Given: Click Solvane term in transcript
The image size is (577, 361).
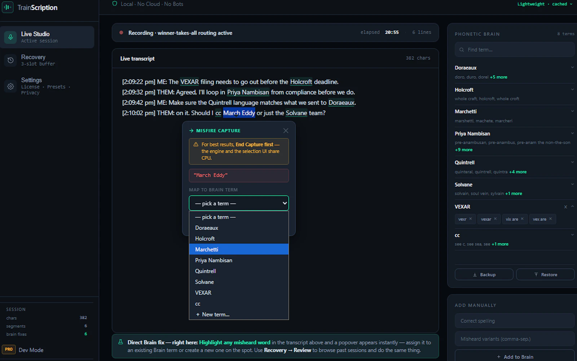Looking at the screenshot, I should [x=296, y=113].
